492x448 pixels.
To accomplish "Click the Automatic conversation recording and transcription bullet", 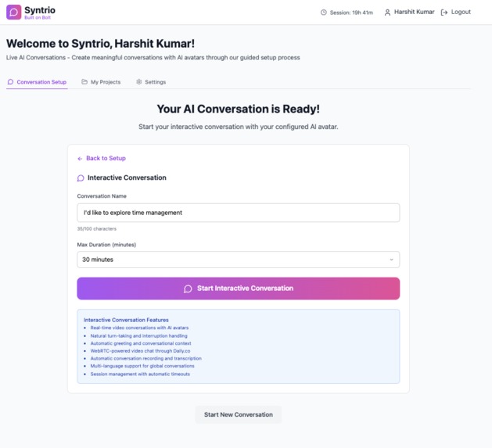I will pyautogui.click(x=146, y=358).
